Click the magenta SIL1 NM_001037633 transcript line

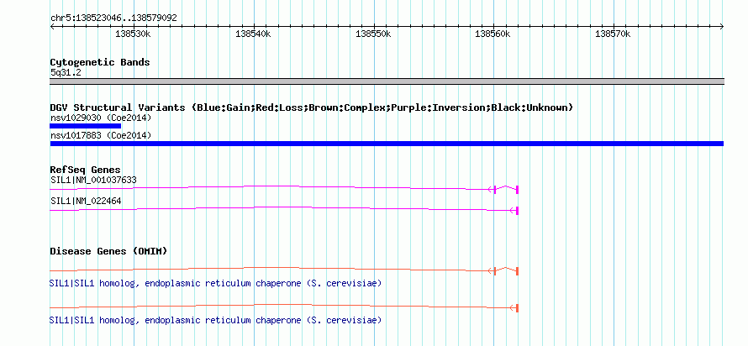[284, 188]
